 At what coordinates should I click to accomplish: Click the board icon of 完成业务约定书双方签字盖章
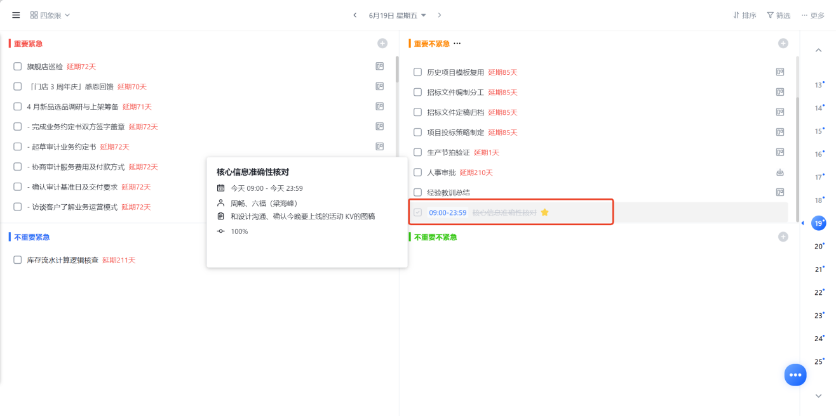[x=380, y=126]
